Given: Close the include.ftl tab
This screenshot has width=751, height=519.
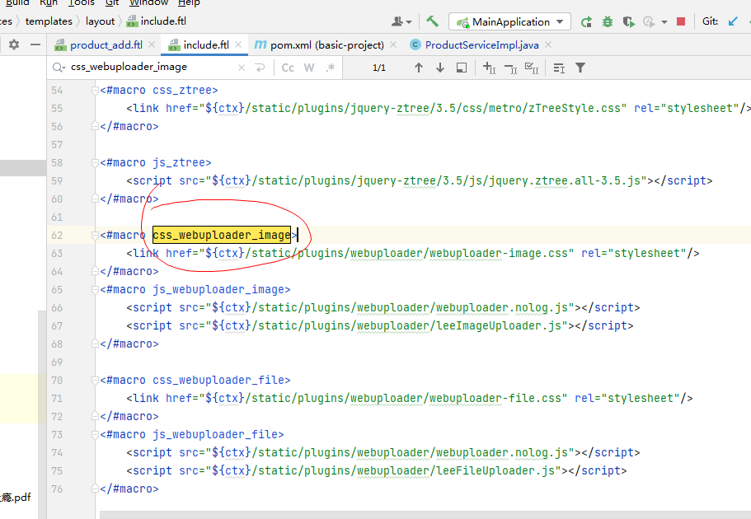Looking at the screenshot, I should click(x=238, y=44).
